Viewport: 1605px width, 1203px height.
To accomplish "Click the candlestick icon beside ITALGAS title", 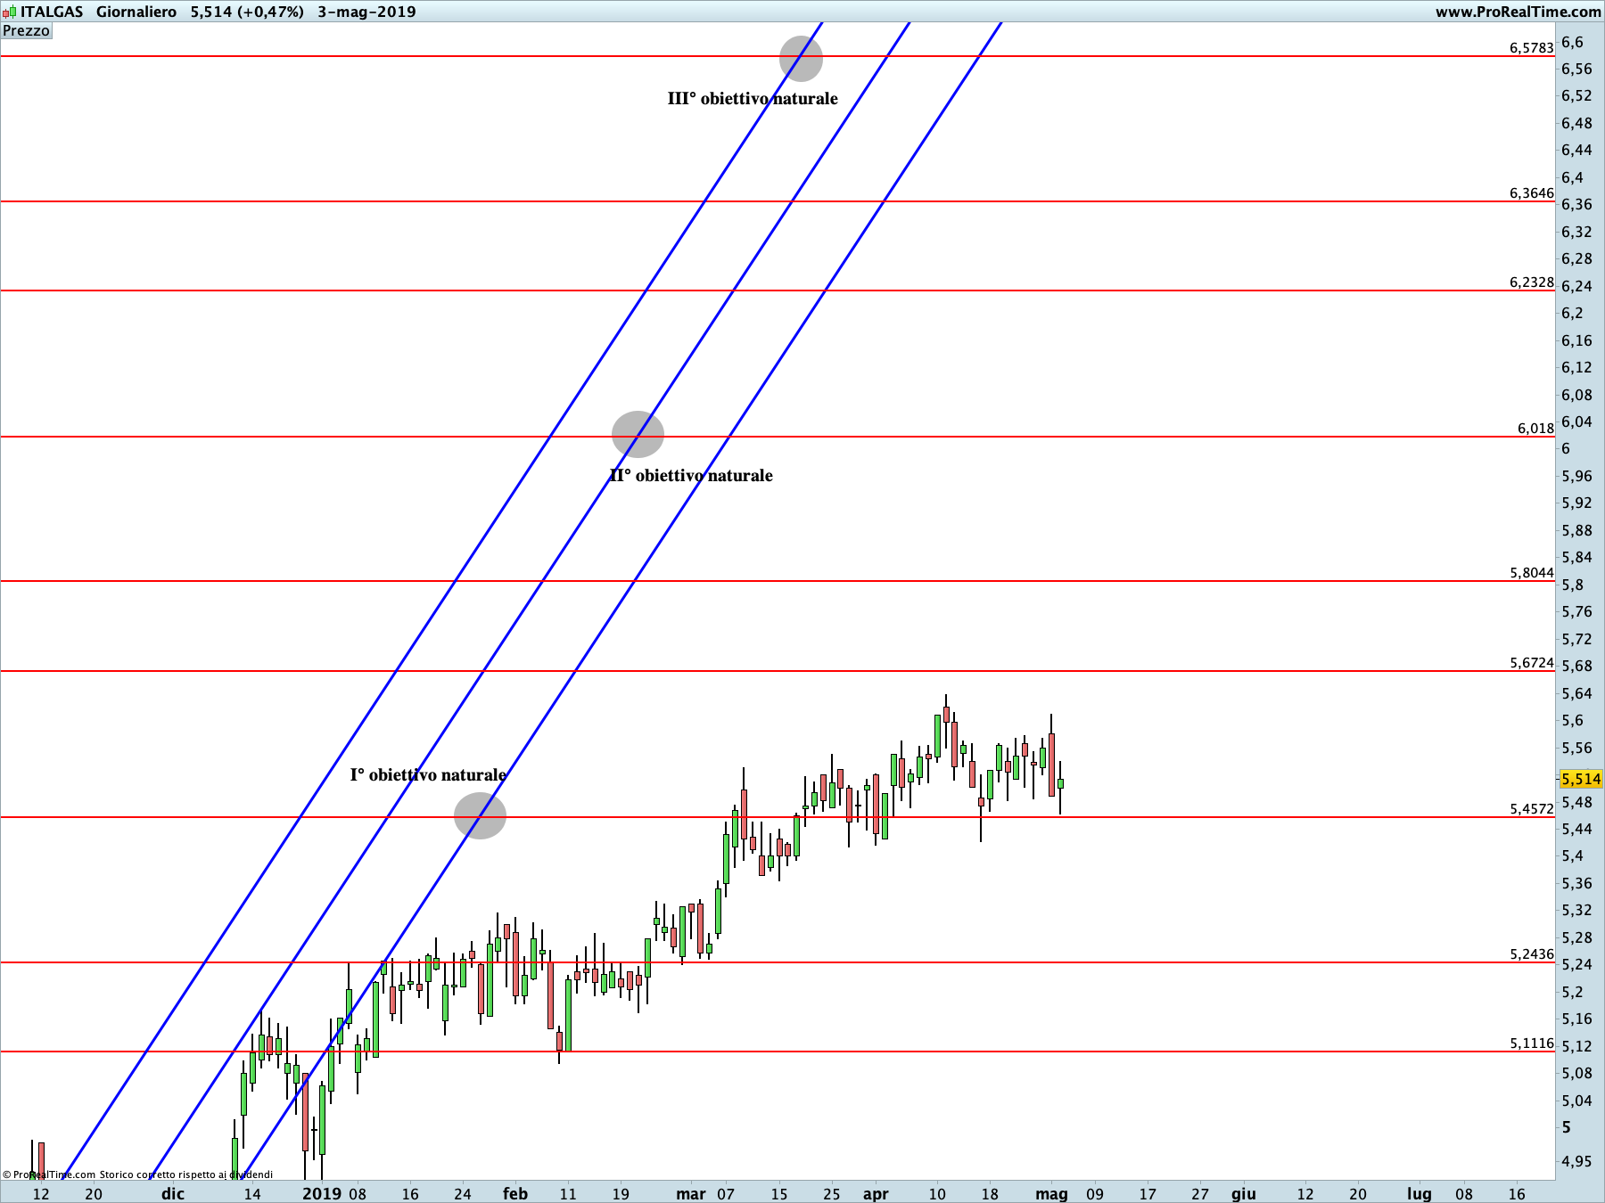I will [x=9, y=12].
